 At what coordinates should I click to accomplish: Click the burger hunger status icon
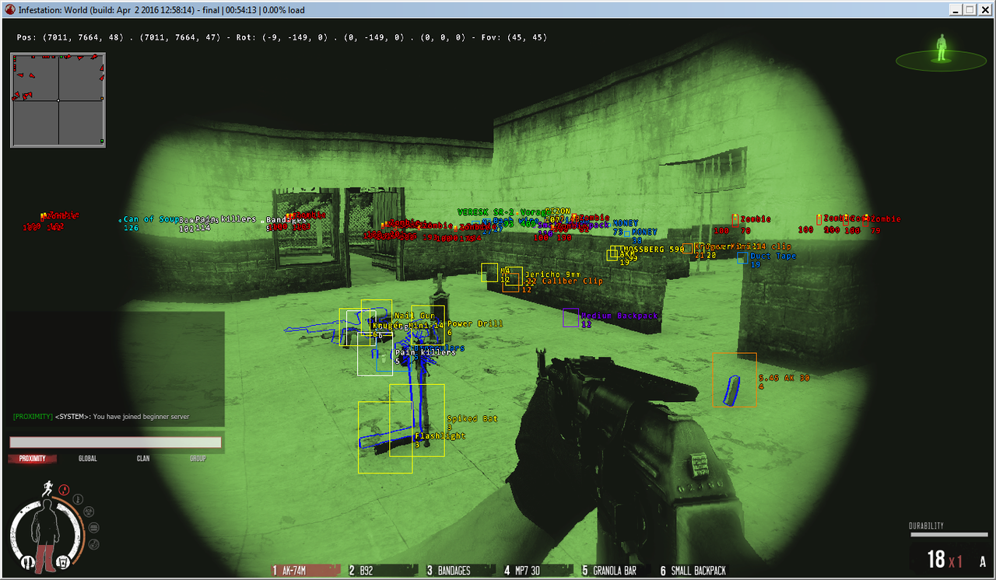[x=94, y=526]
